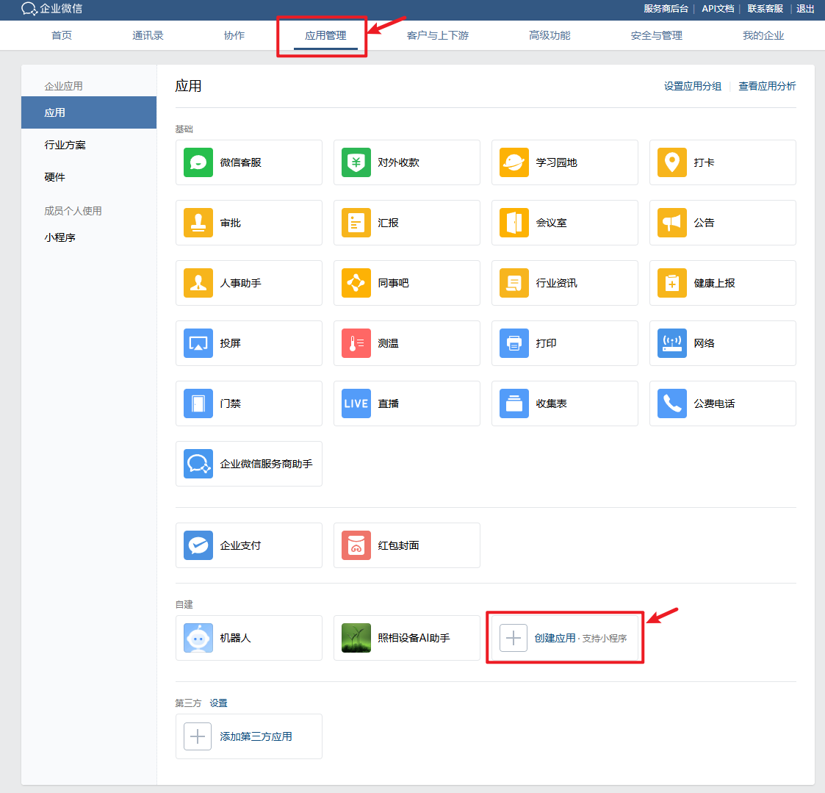
Task: Click the 企业微信服务商助手 label
Action: pos(266,464)
